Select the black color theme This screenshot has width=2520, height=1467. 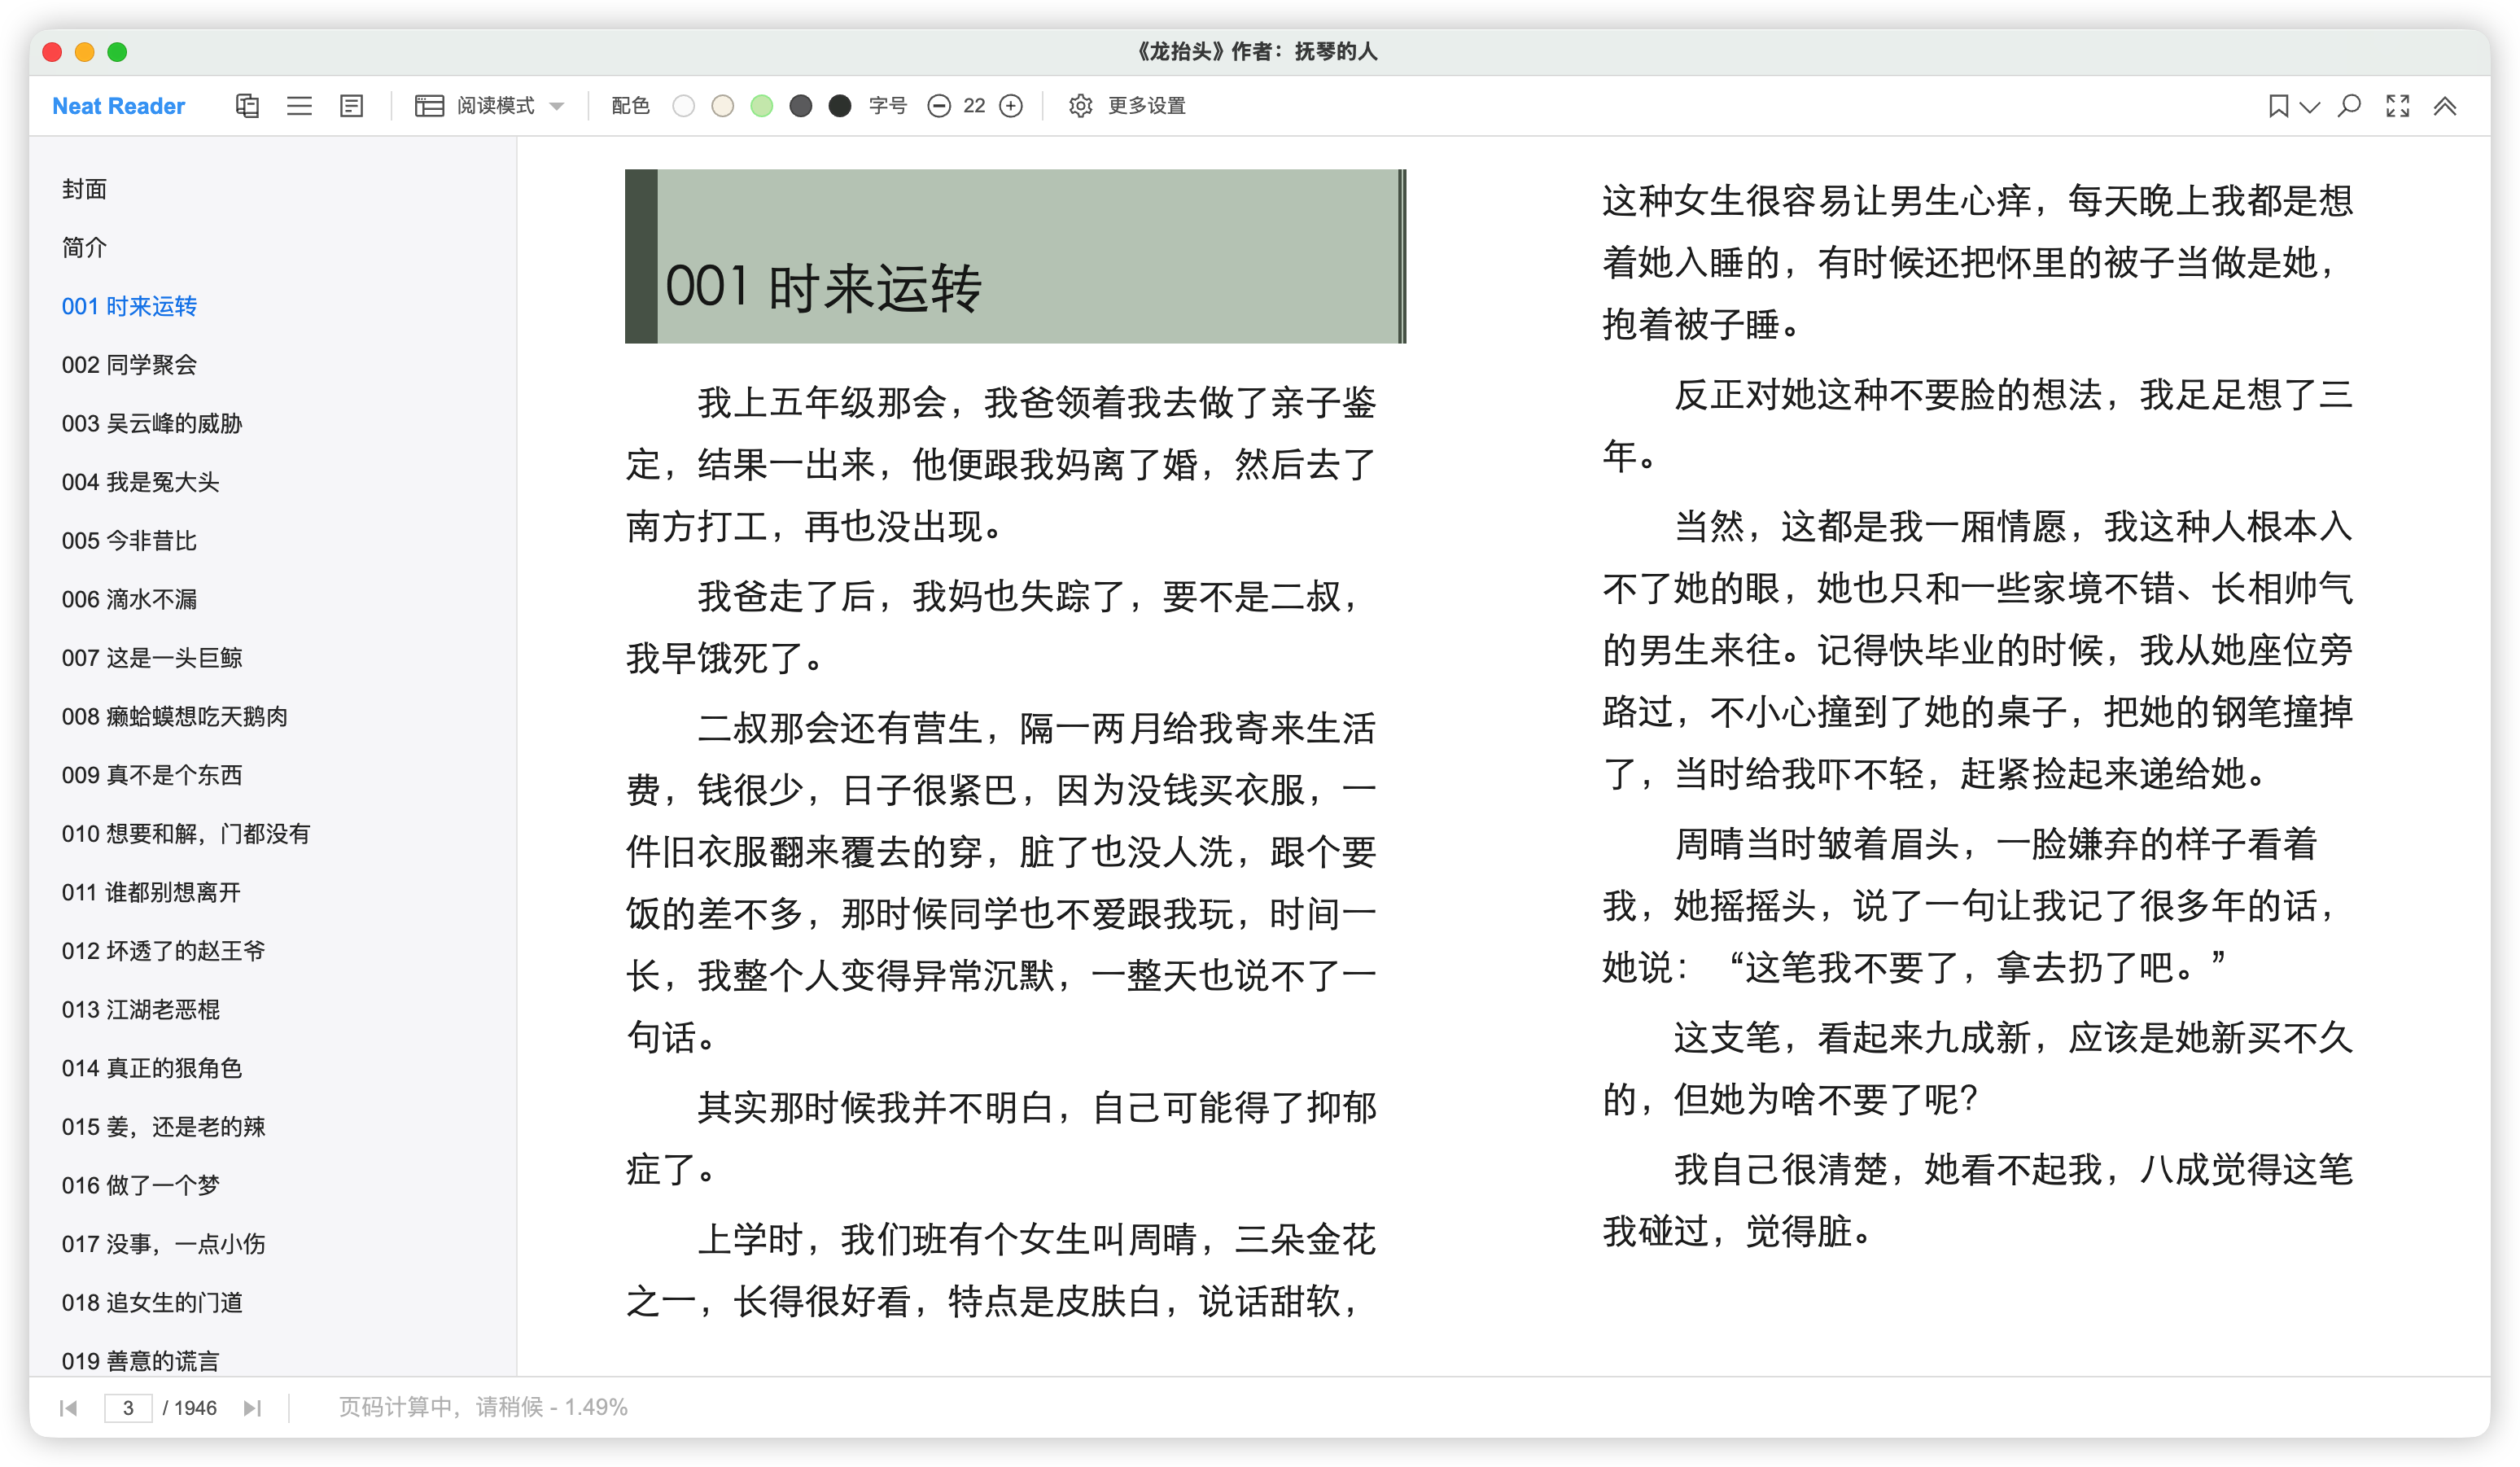point(840,106)
